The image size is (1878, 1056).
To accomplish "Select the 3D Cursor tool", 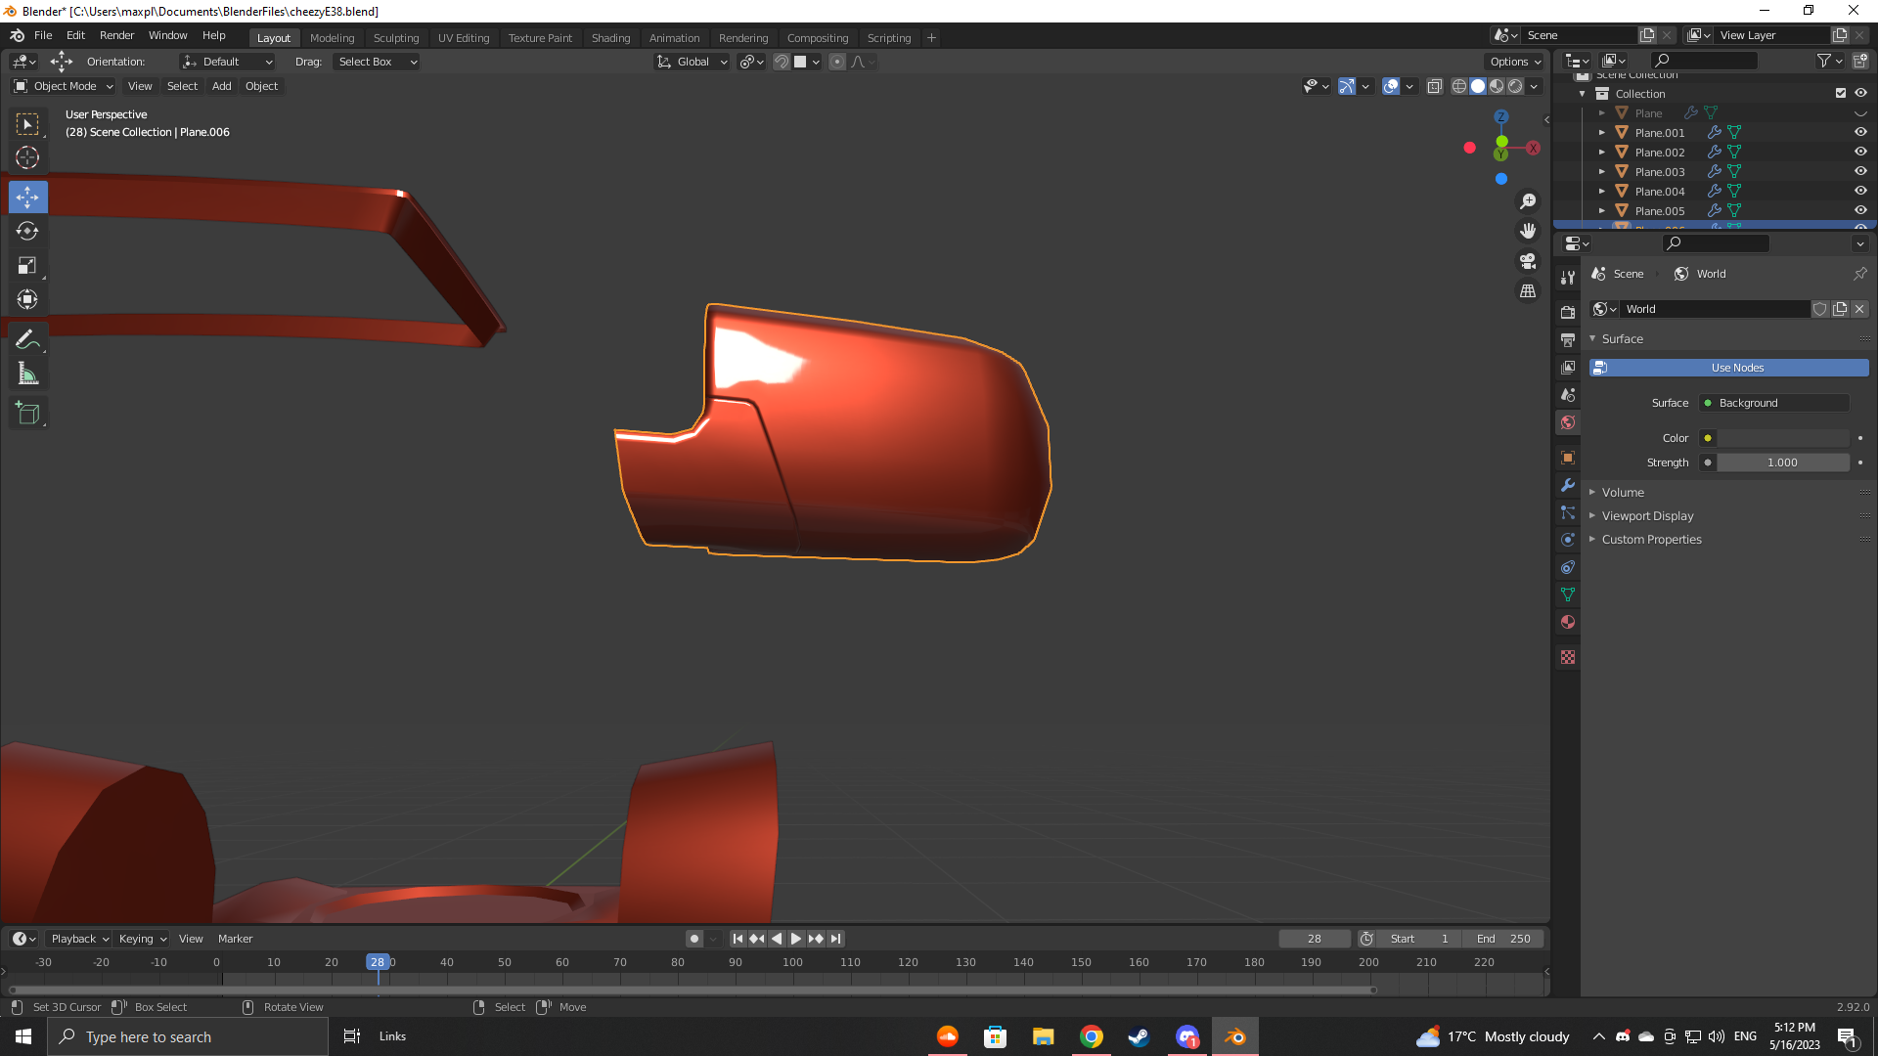I will click(27, 157).
